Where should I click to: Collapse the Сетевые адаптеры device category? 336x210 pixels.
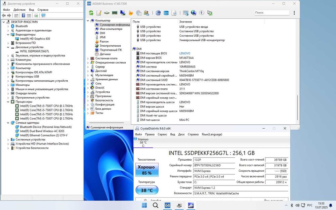[x=8, y=123]
